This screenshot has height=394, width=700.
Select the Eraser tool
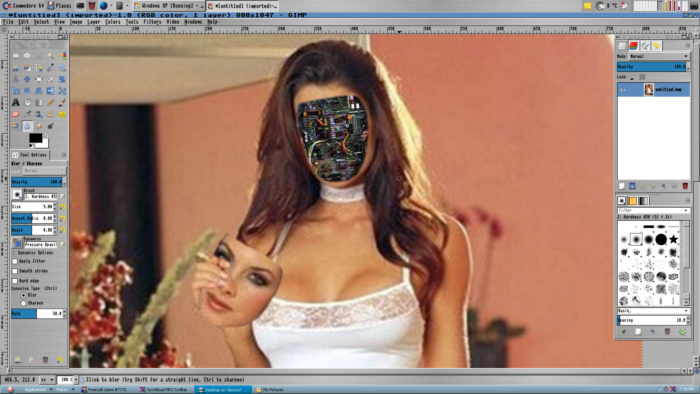(x=16, y=114)
